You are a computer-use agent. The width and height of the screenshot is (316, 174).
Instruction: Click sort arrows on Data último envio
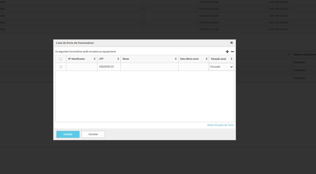coord(207,59)
